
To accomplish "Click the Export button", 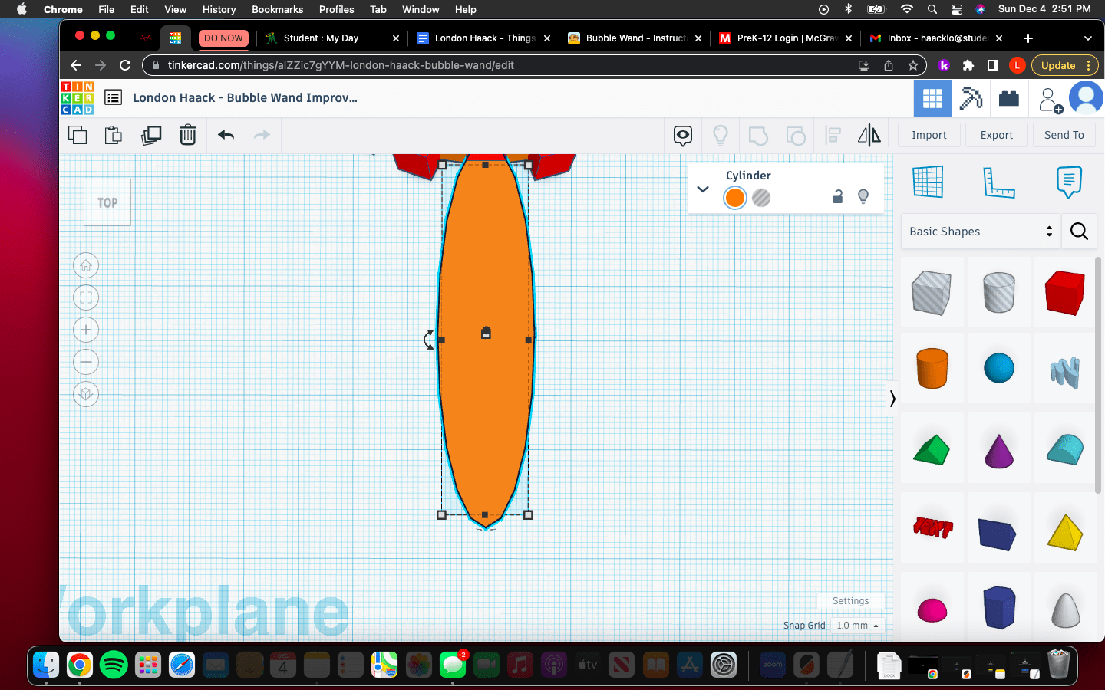I will [x=997, y=136].
